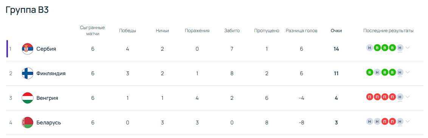Click the Finland flag icon
Image resolution: width=428 pixels, height=138 pixels.
28,73
